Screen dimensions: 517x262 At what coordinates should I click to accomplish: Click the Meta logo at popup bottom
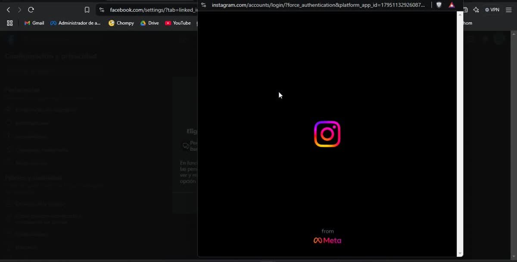pos(327,240)
